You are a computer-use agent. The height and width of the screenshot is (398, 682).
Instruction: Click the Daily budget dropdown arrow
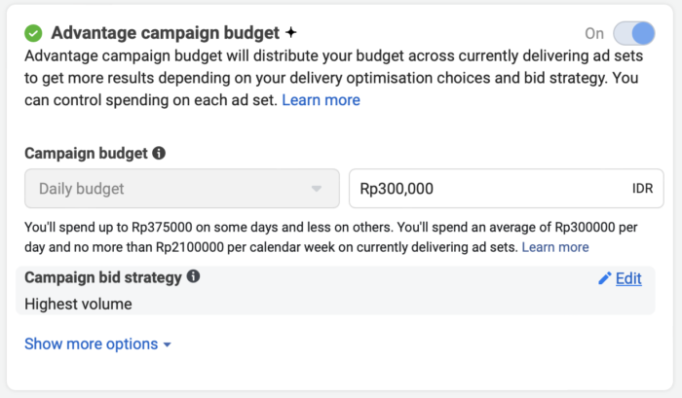pyautogui.click(x=317, y=189)
